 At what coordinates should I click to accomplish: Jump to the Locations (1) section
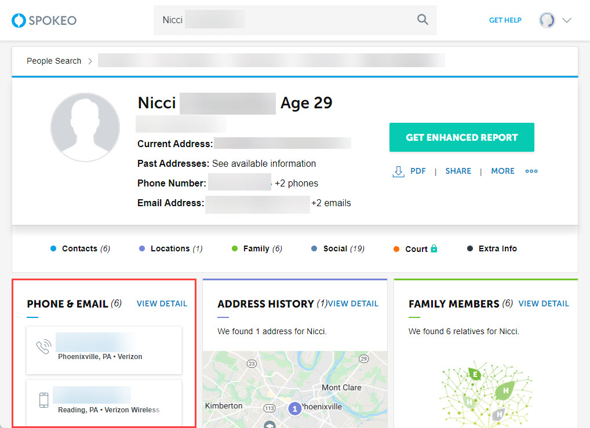[x=171, y=248]
